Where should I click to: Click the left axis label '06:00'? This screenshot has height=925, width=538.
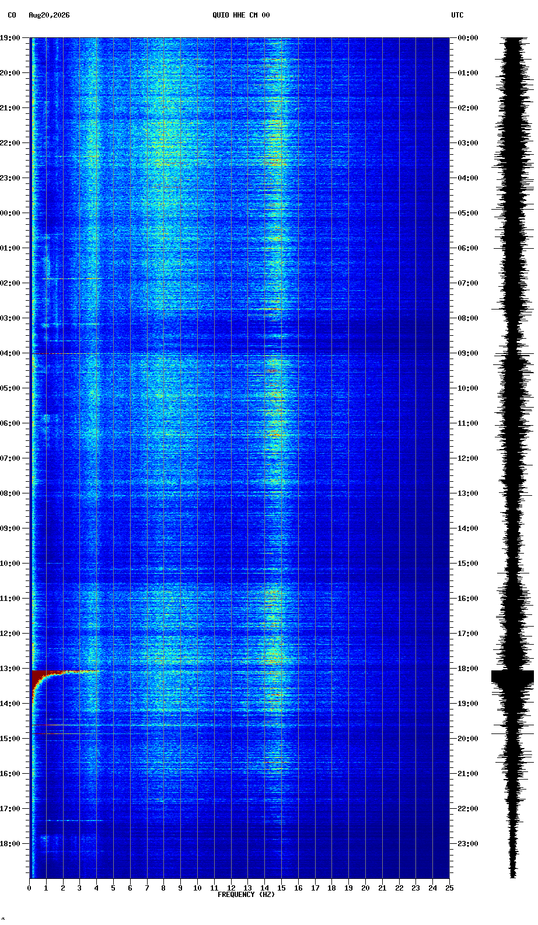click(10, 423)
